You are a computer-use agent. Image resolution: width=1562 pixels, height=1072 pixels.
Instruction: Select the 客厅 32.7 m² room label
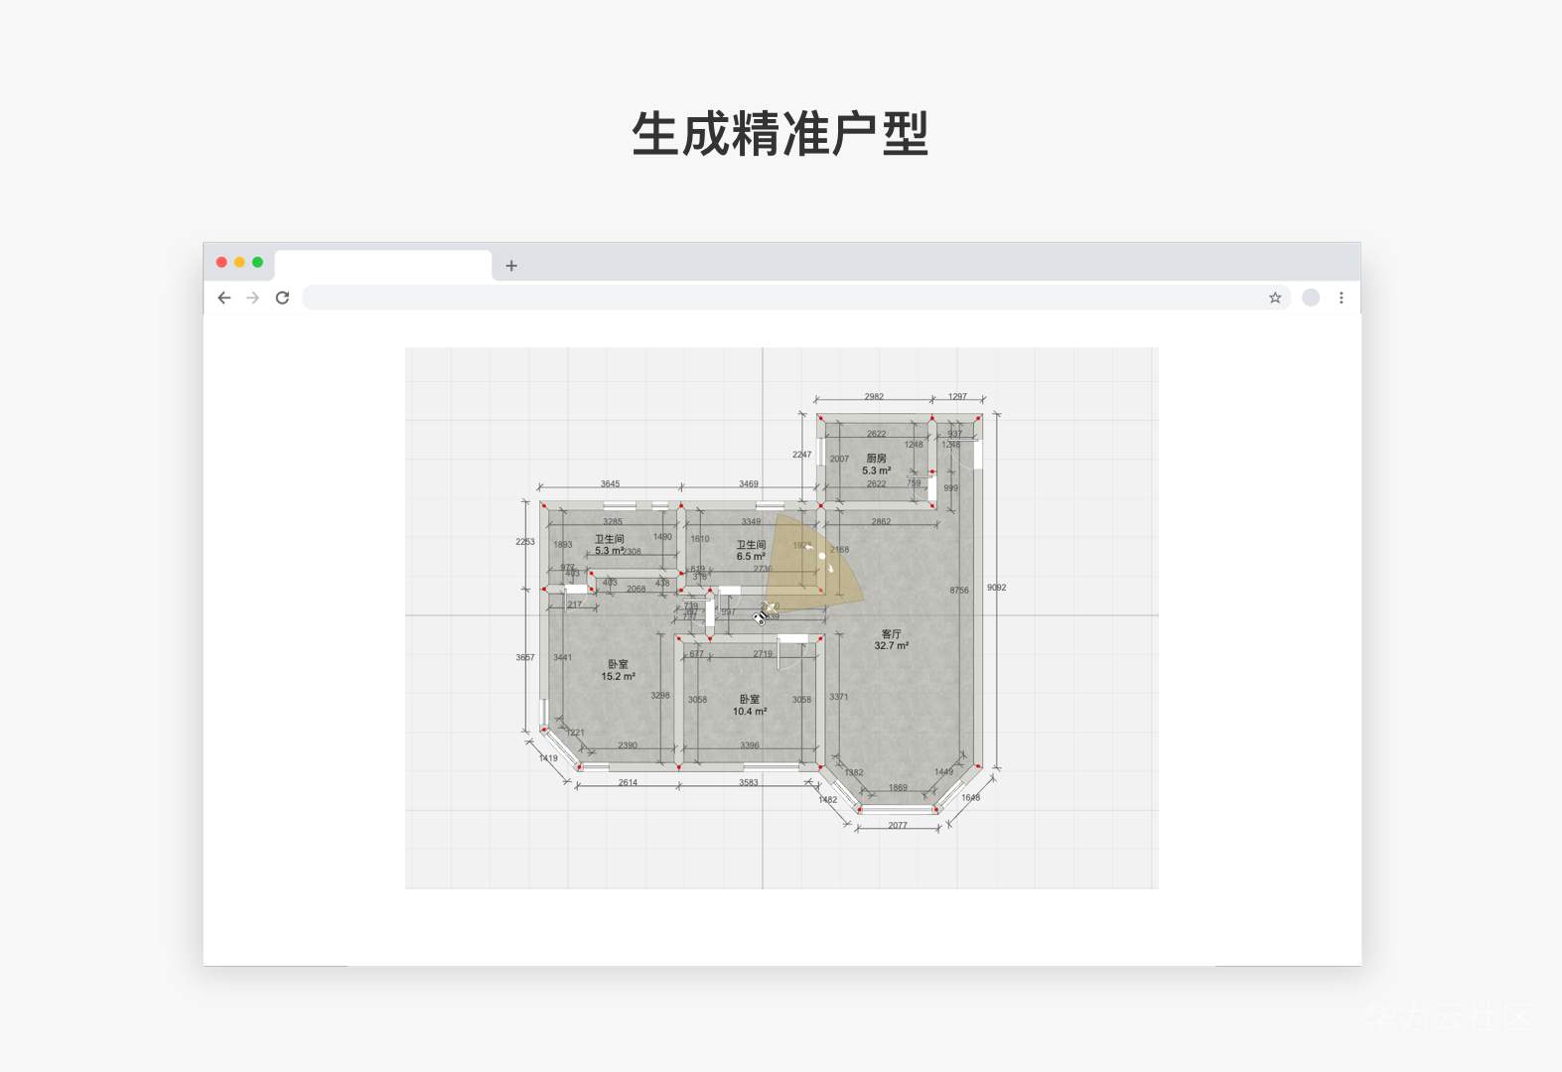point(892,639)
